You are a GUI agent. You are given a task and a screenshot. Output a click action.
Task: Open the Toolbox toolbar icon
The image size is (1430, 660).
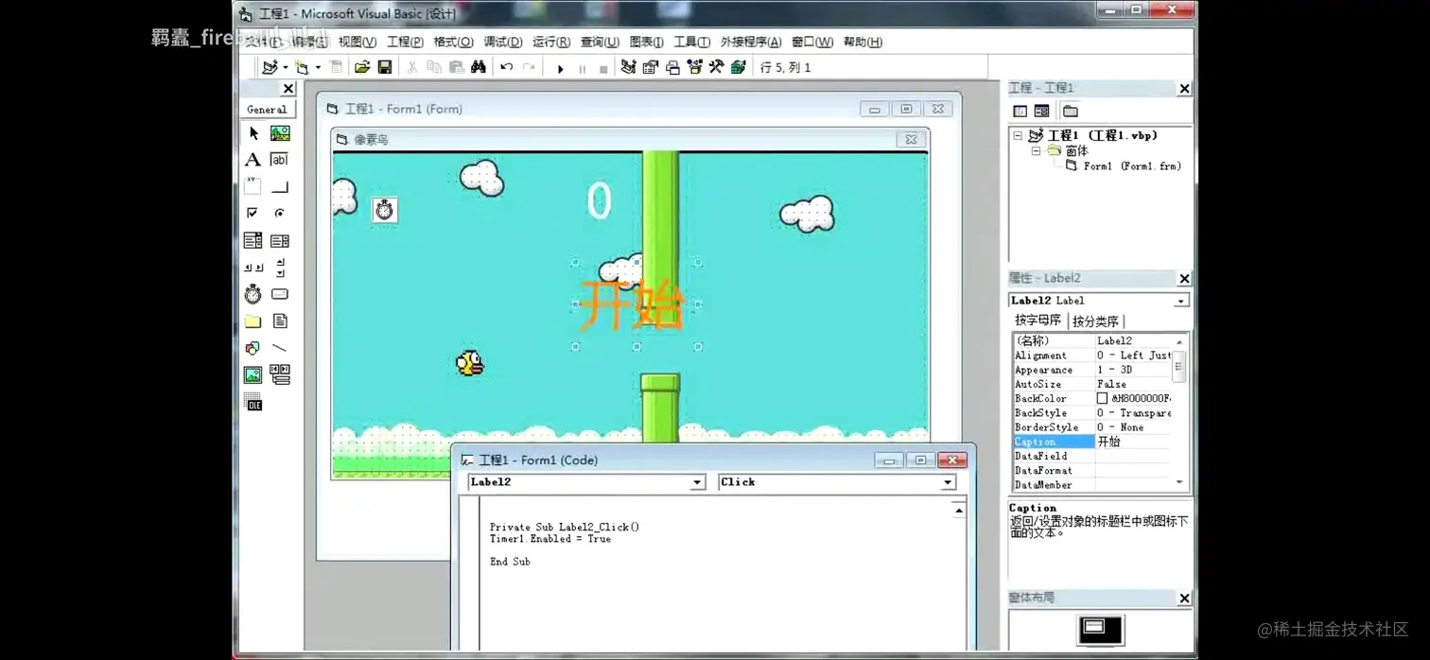pos(717,67)
